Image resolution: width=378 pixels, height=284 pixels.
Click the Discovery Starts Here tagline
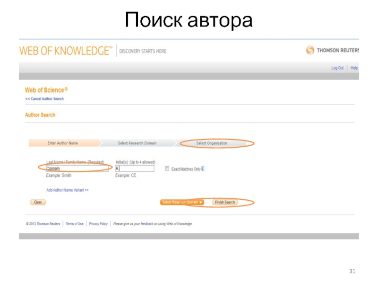pyautogui.click(x=143, y=51)
